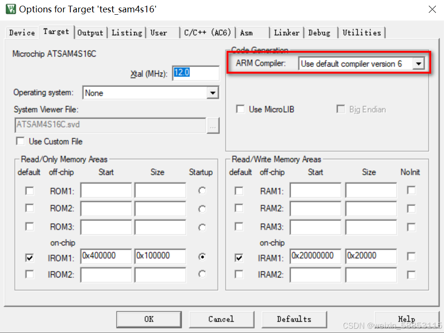Open the Output tab

point(90,33)
